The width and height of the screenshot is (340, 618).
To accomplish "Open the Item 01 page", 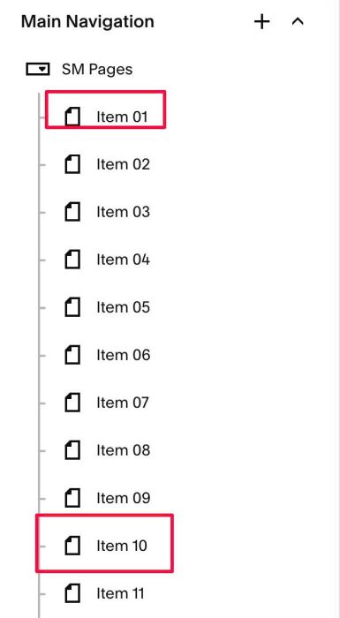I will point(122,117).
